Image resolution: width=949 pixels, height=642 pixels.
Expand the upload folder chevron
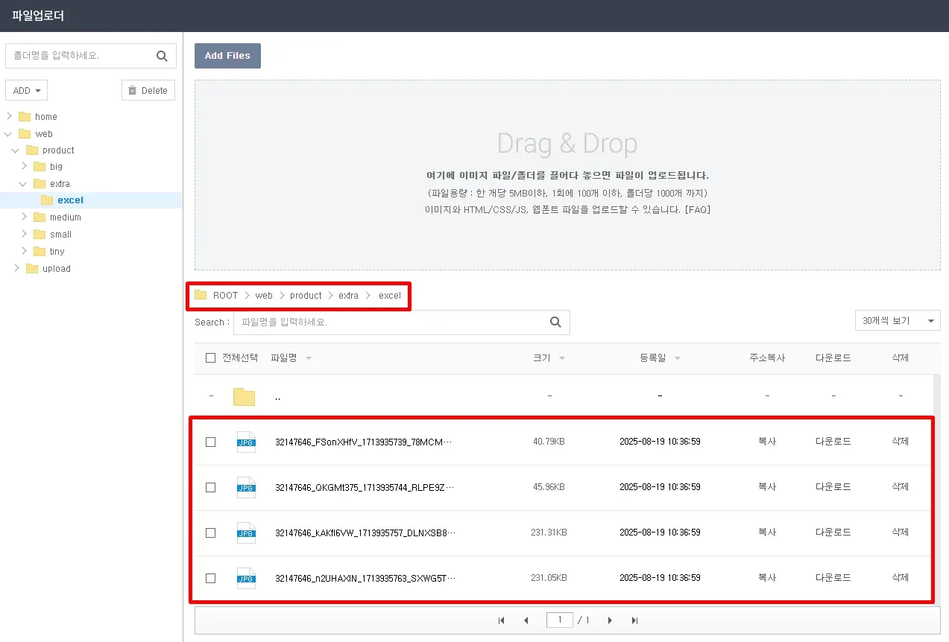(x=16, y=268)
